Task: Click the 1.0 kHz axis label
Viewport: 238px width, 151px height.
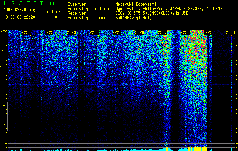Action: point(3,68)
